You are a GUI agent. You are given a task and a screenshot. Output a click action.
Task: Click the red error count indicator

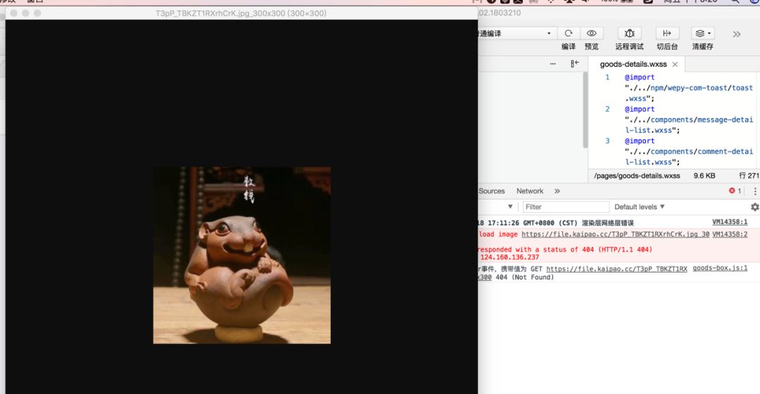click(x=735, y=191)
